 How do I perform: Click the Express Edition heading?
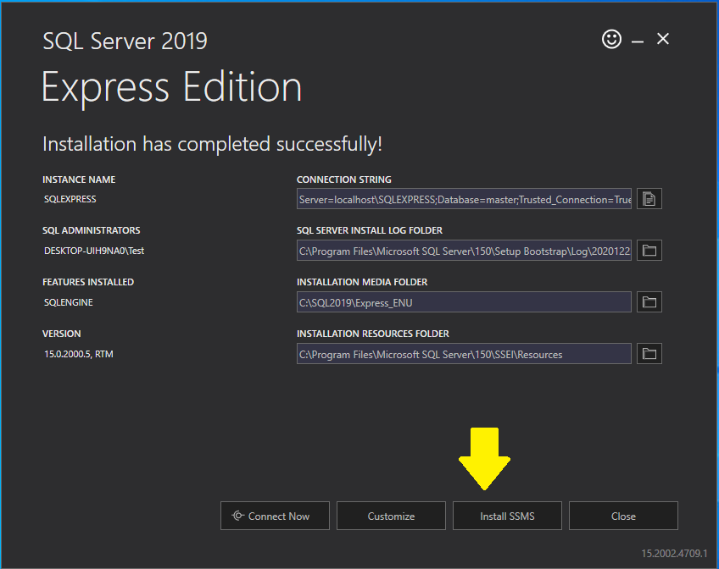[171, 88]
